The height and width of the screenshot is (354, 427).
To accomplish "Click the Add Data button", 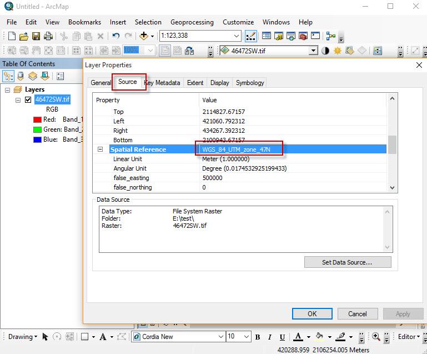I will 143,36.
